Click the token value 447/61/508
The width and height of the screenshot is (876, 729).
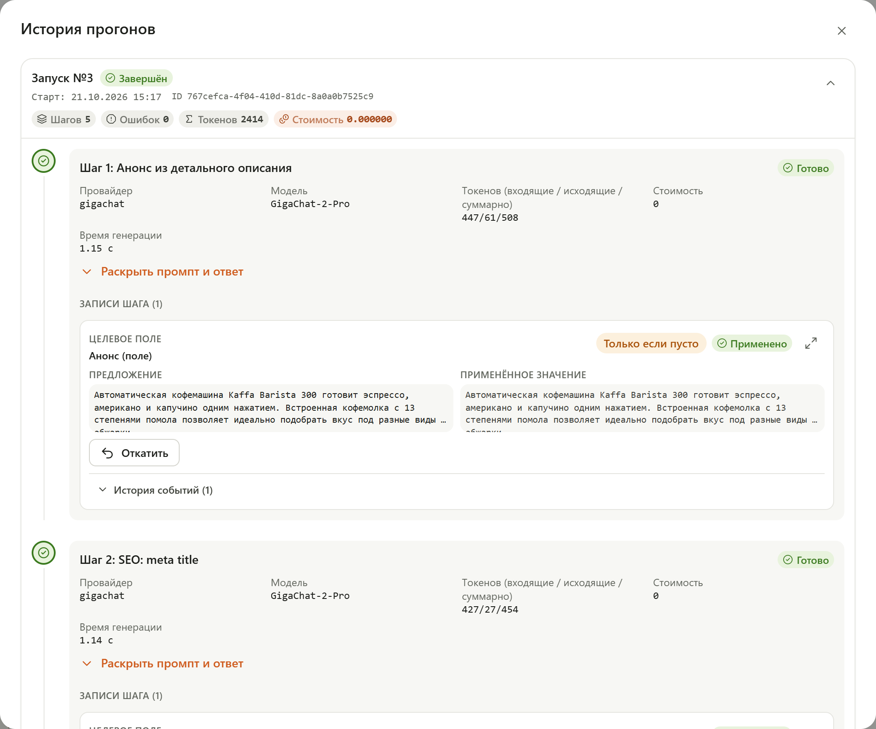point(490,218)
